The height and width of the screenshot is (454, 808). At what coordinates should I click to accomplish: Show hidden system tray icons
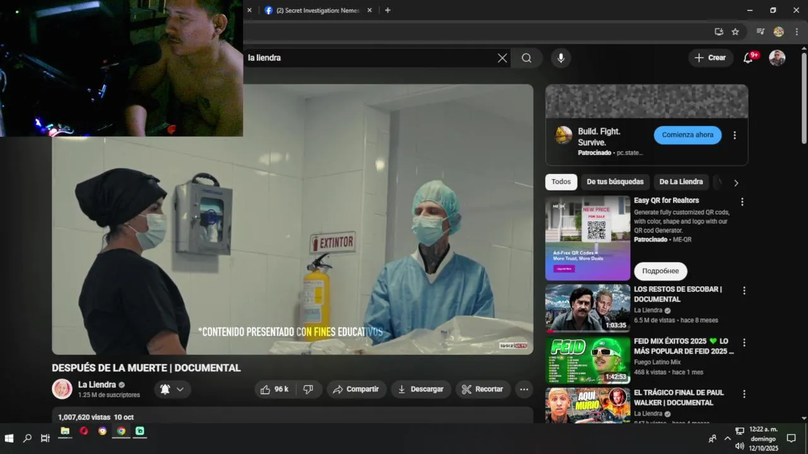[x=727, y=438]
